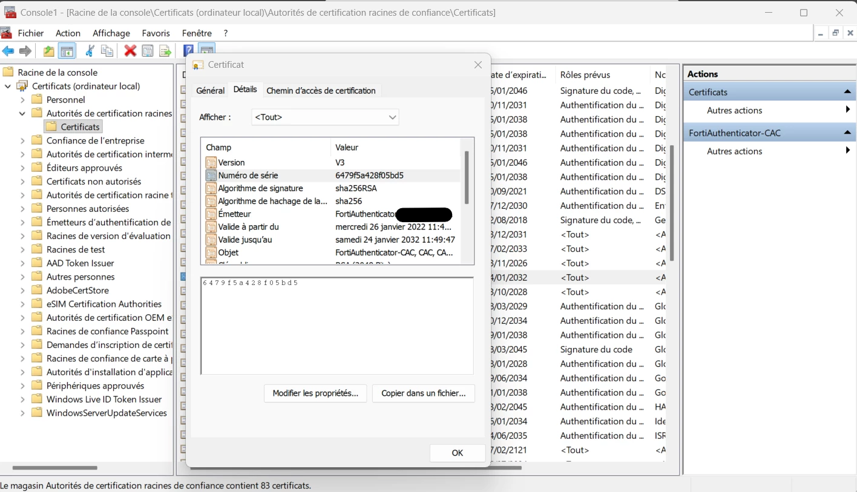This screenshot has width=857, height=492.
Task: Open the Action menu
Action: click(68, 33)
